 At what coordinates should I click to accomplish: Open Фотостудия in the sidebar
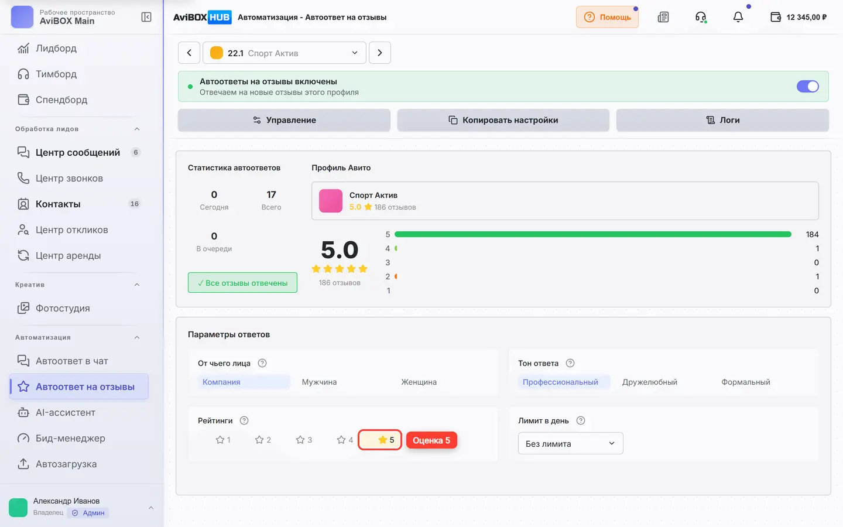click(79, 308)
